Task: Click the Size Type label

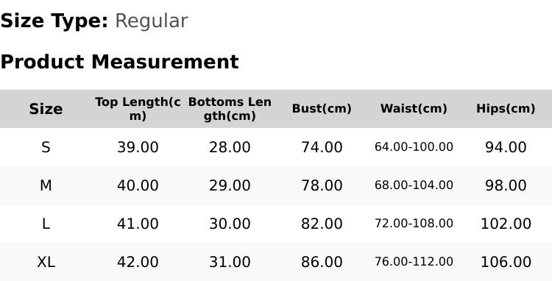Action: (54, 21)
